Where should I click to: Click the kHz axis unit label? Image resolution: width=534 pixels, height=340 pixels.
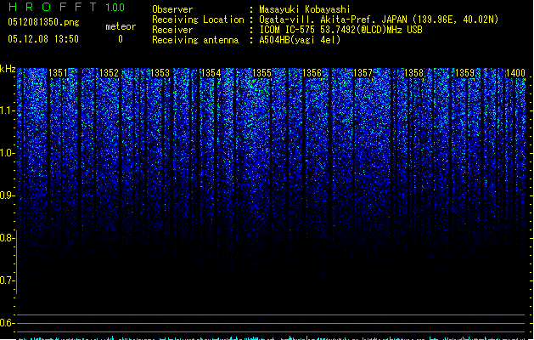point(8,69)
